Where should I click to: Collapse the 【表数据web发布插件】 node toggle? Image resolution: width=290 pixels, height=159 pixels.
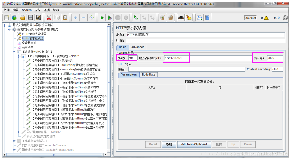(x=14, y=52)
